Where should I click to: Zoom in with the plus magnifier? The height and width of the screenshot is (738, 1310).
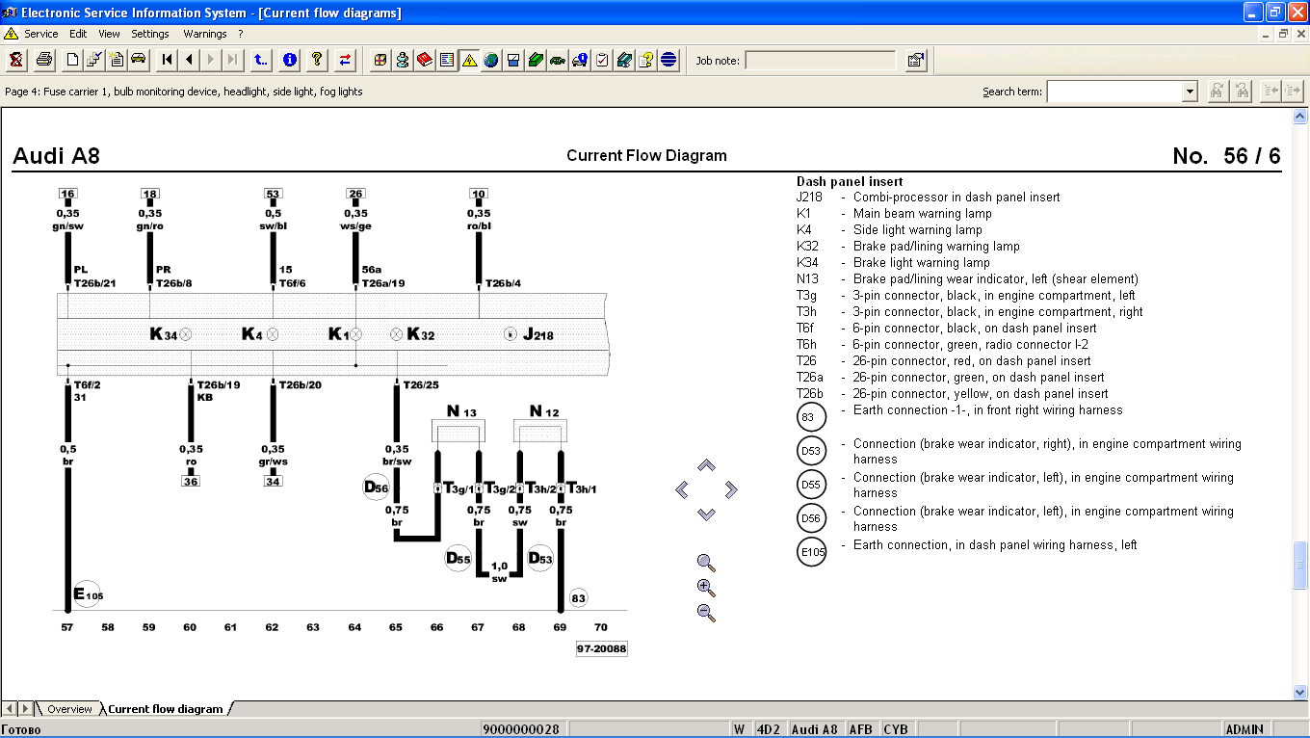(x=706, y=588)
